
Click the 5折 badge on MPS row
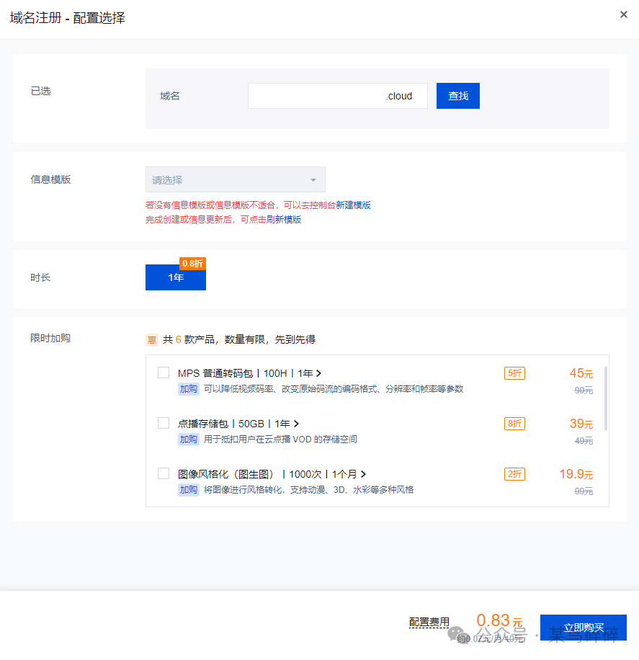pyautogui.click(x=516, y=373)
